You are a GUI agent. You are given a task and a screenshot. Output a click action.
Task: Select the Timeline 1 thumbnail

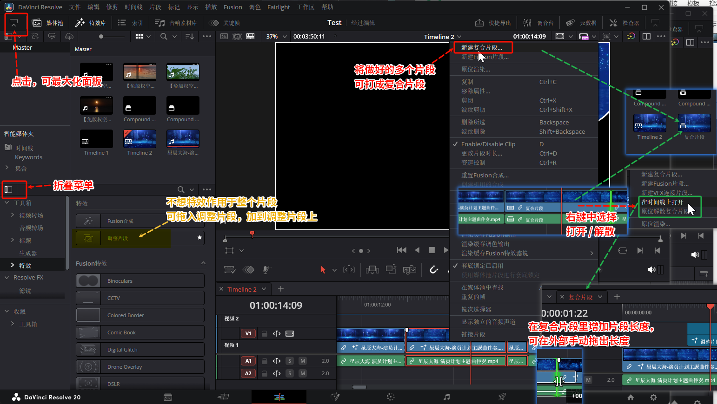point(96,139)
